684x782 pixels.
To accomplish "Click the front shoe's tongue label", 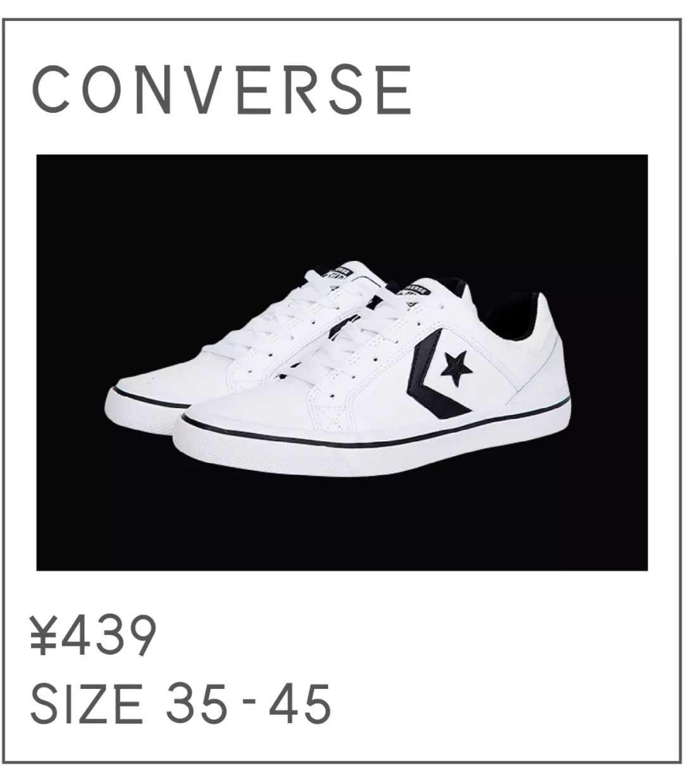I will [x=418, y=292].
